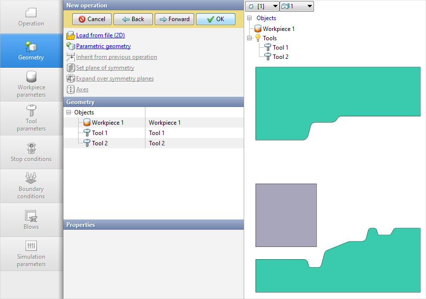Click the Parametric geometry shapes icon
The width and height of the screenshot is (426, 299).
coord(70,46)
